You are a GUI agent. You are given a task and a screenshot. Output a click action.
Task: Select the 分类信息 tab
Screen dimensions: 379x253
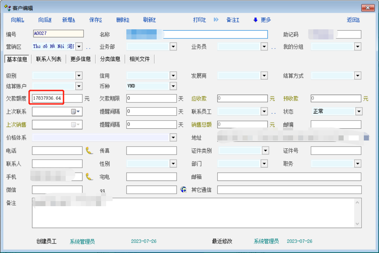point(110,59)
